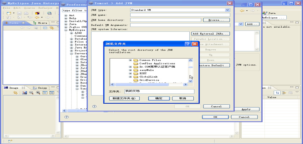Switch to the Snippets tab
Screen dimensions: 303x144
click(x=40, y=88)
